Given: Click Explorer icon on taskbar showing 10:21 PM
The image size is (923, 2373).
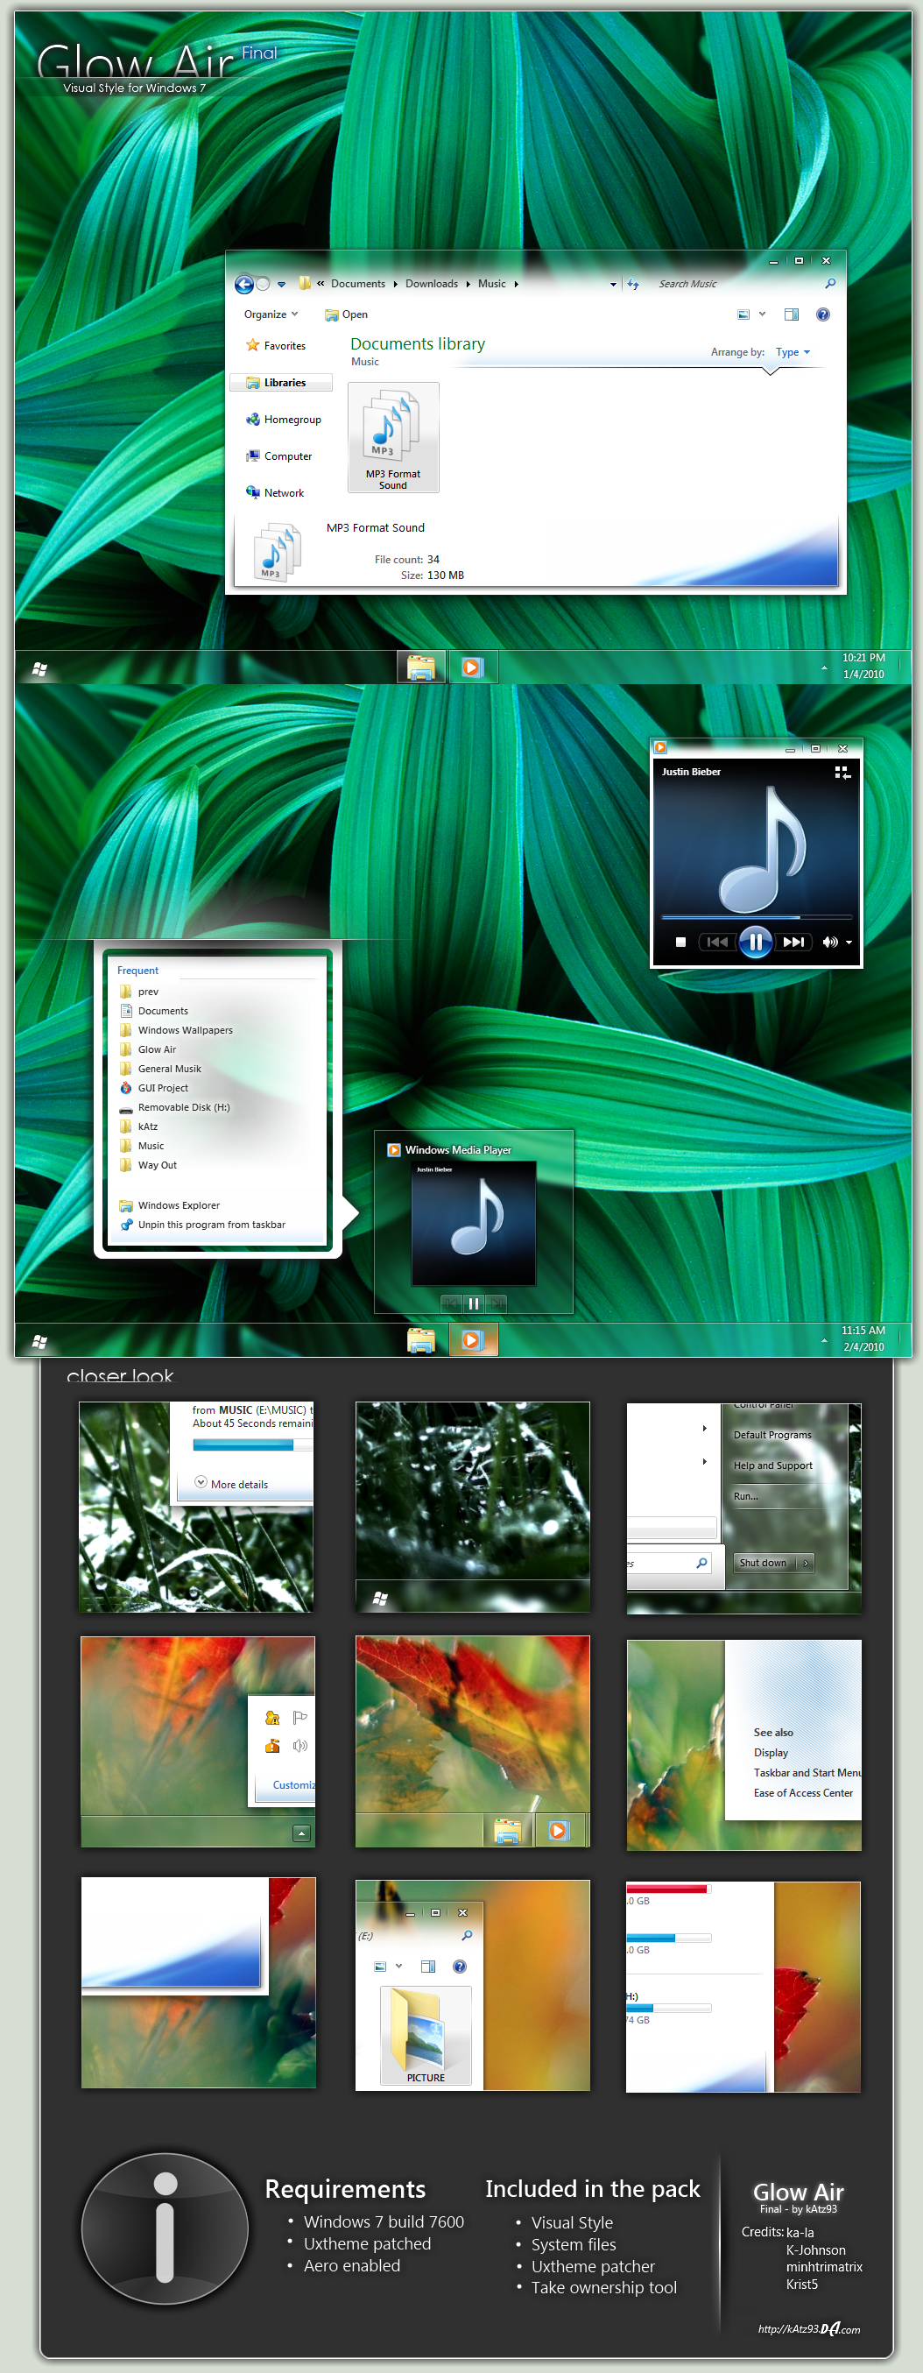Looking at the screenshot, I should 421,667.
